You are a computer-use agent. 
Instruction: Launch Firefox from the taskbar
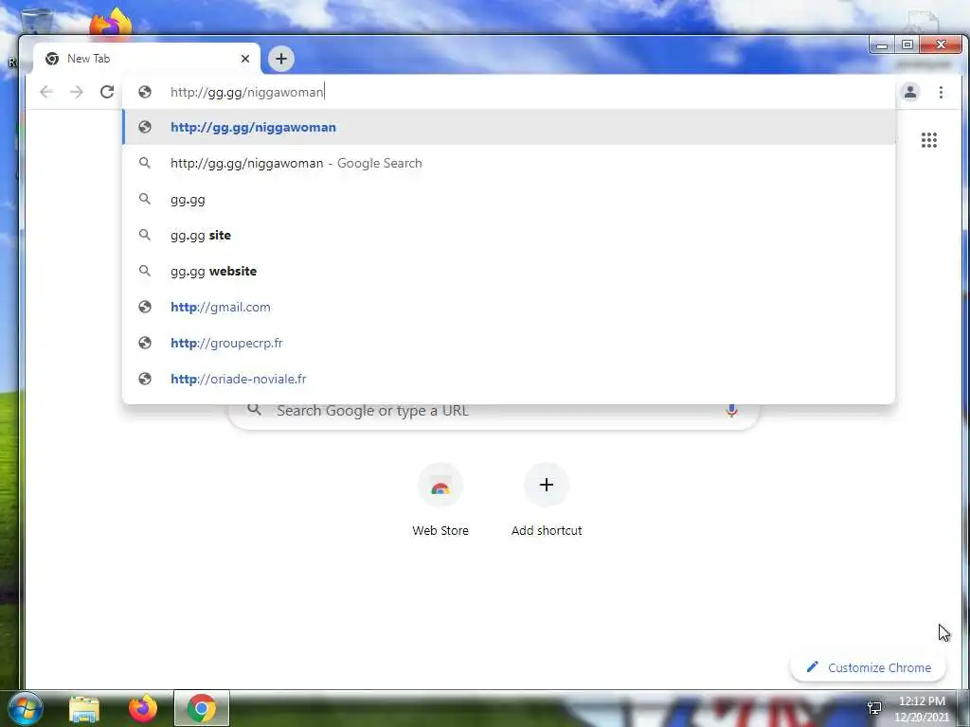[x=143, y=708]
